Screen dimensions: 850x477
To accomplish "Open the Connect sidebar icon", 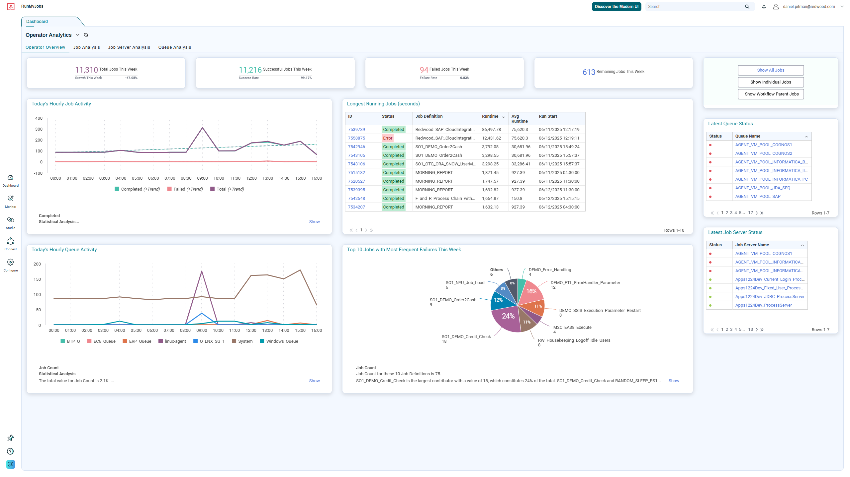I will click(11, 241).
